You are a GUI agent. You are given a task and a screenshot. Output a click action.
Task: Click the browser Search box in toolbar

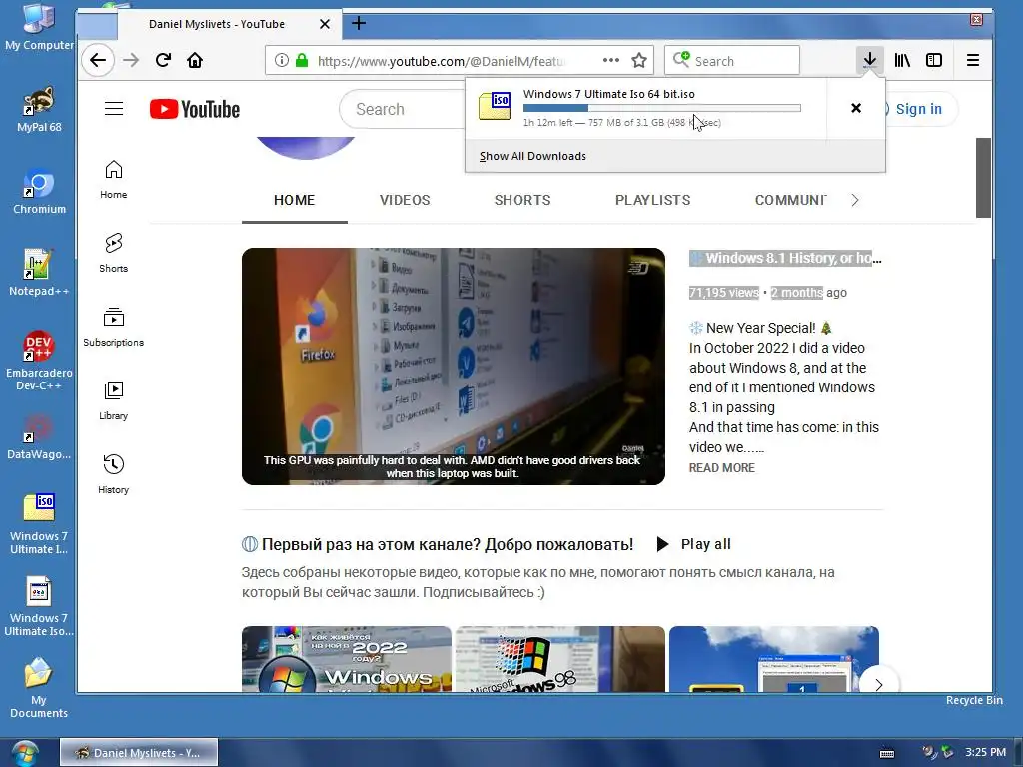point(732,61)
